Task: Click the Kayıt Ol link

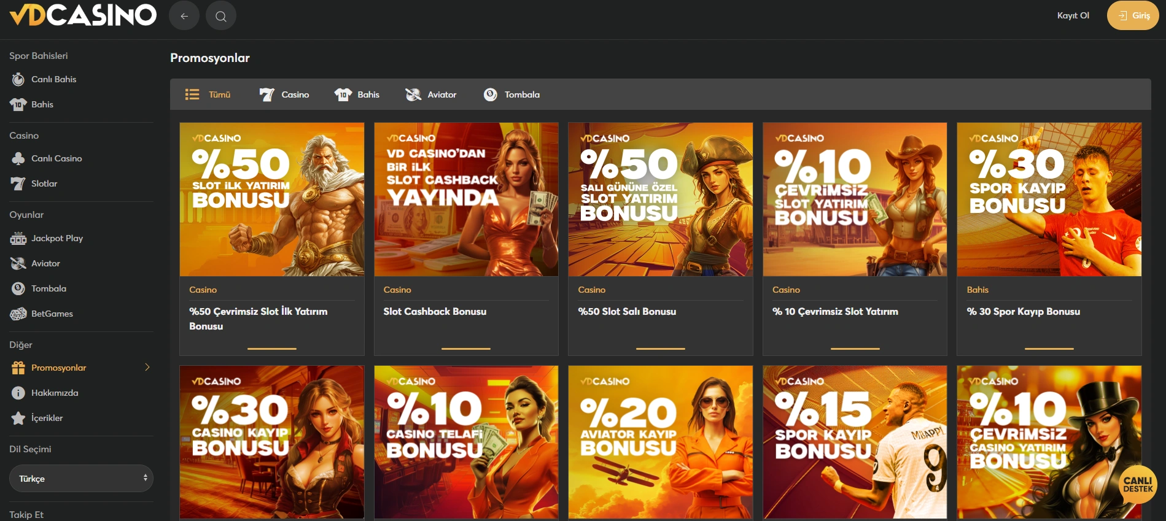Action: [1073, 15]
